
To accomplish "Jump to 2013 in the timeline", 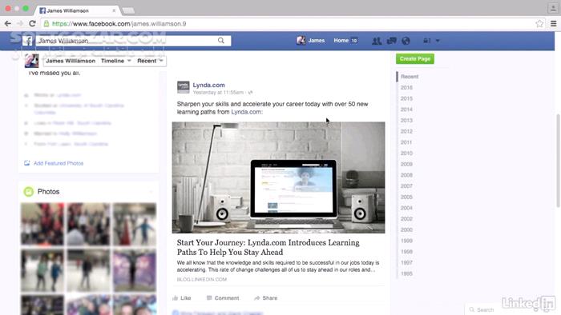I will [406, 120].
